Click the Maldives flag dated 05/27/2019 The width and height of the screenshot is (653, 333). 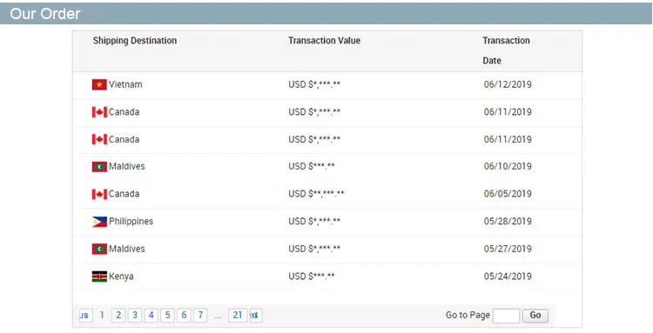tap(99, 249)
